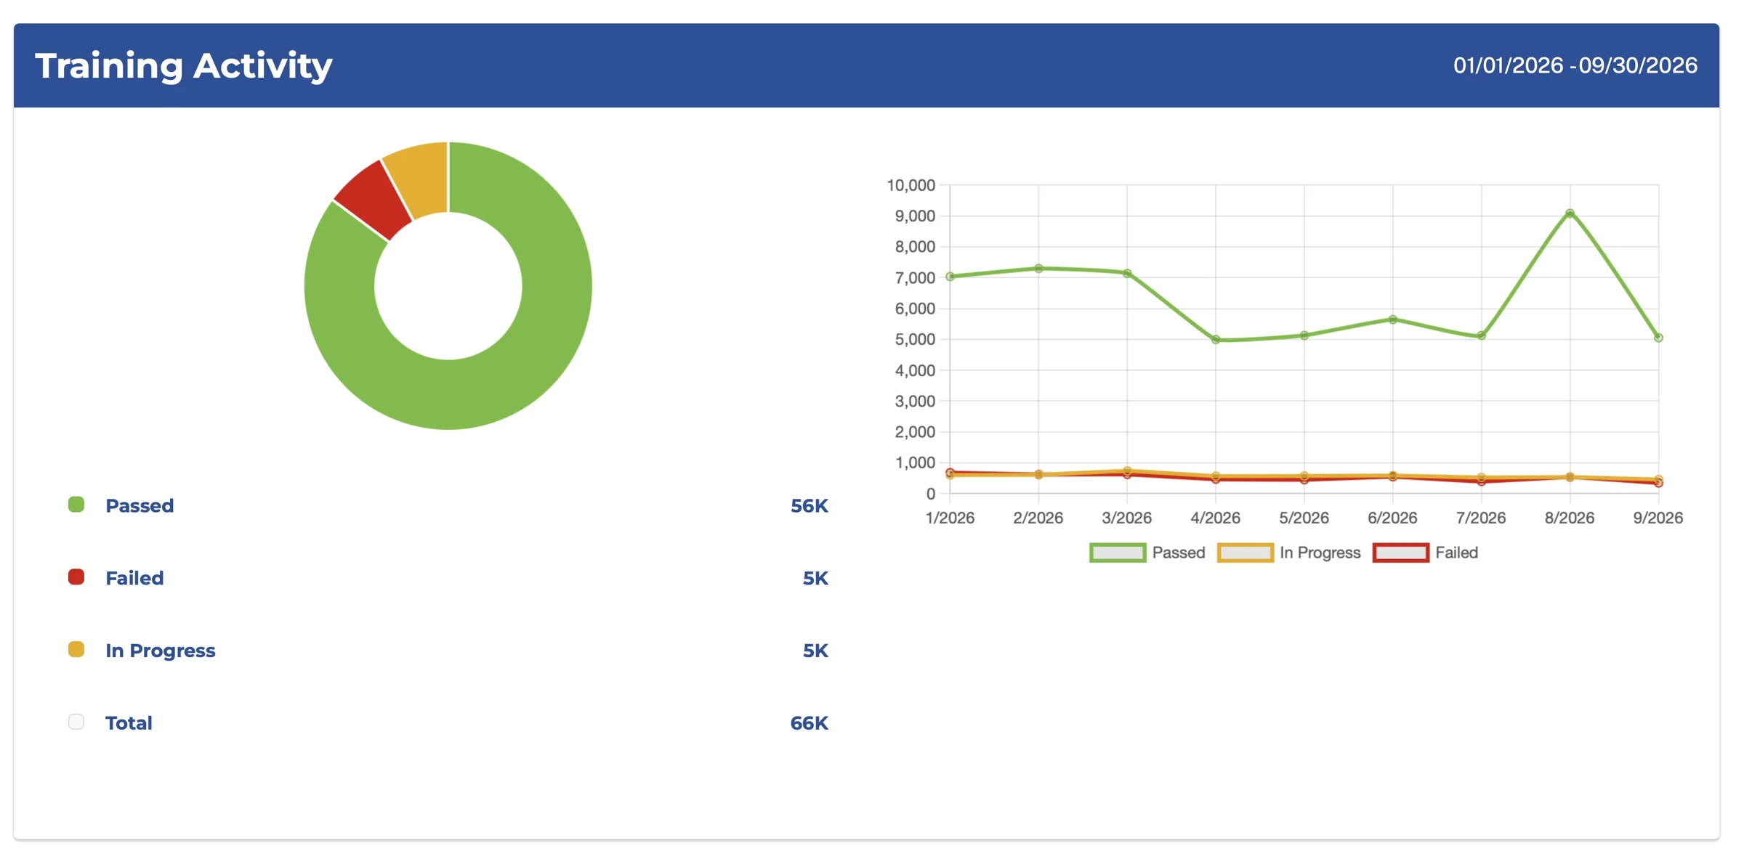Click the red Failed legend dot in the summary list
The height and width of the screenshot is (867, 1744).
pyautogui.click(x=76, y=577)
